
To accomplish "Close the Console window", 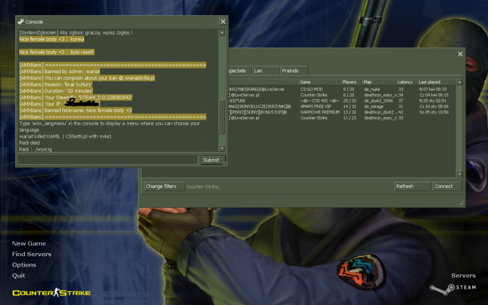I will point(223,21).
